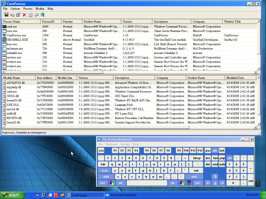Click the tab key on On-Screen Keyboard
The width and height of the screenshot is (266, 199).
tap(103, 164)
